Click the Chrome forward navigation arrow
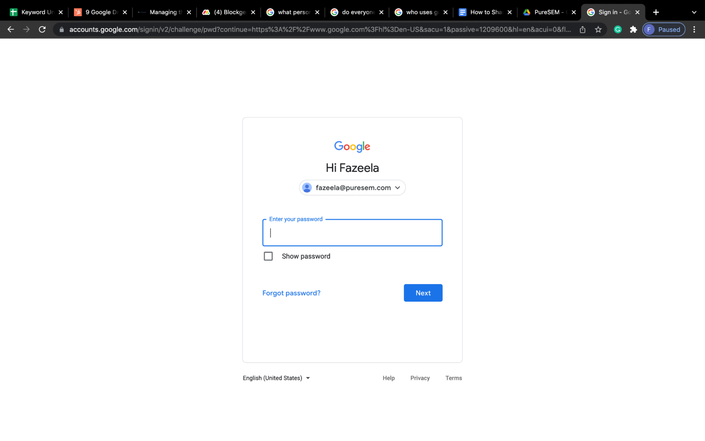The height and width of the screenshot is (441, 705). coord(26,29)
